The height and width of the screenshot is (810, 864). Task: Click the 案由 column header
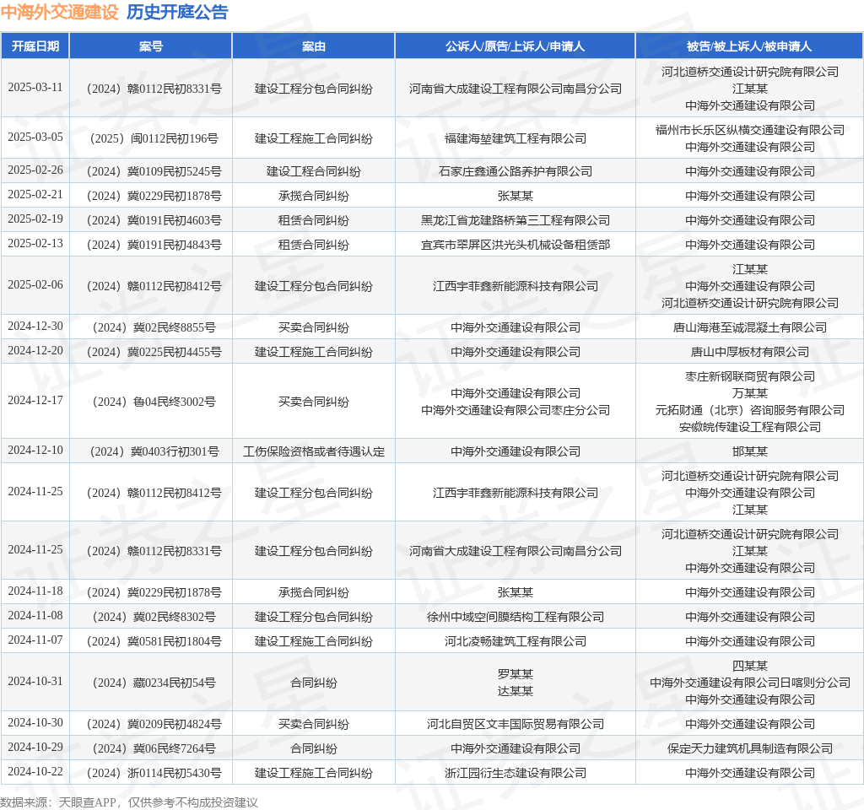click(314, 46)
